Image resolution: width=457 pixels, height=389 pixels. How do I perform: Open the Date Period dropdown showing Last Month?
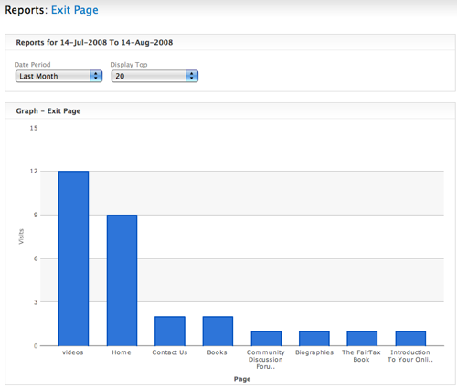(x=58, y=76)
